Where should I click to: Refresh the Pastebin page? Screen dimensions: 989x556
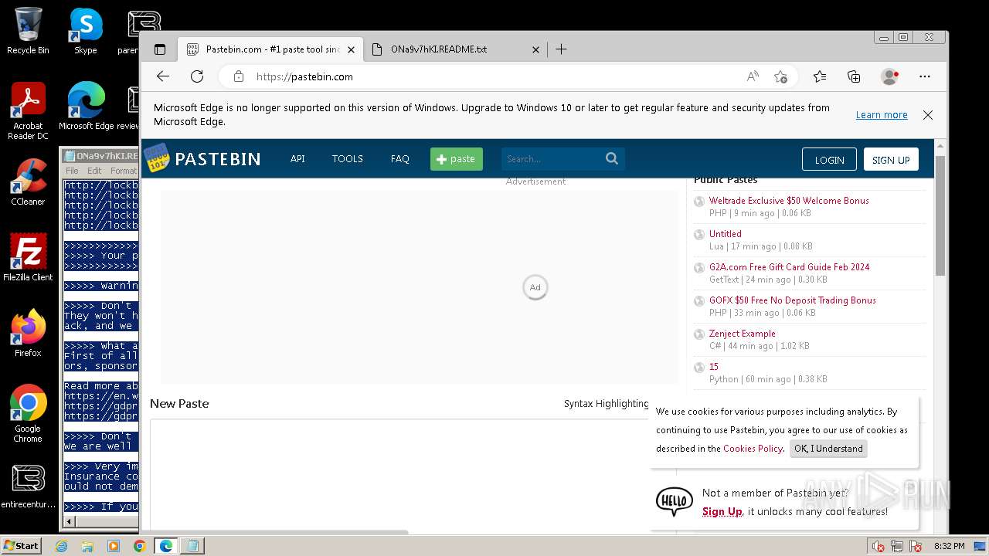[197, 76]
